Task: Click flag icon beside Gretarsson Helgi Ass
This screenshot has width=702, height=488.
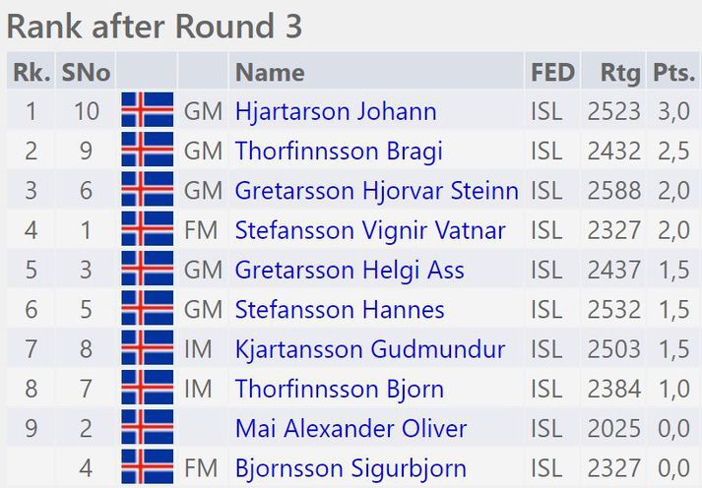Action: coord(148,269)
